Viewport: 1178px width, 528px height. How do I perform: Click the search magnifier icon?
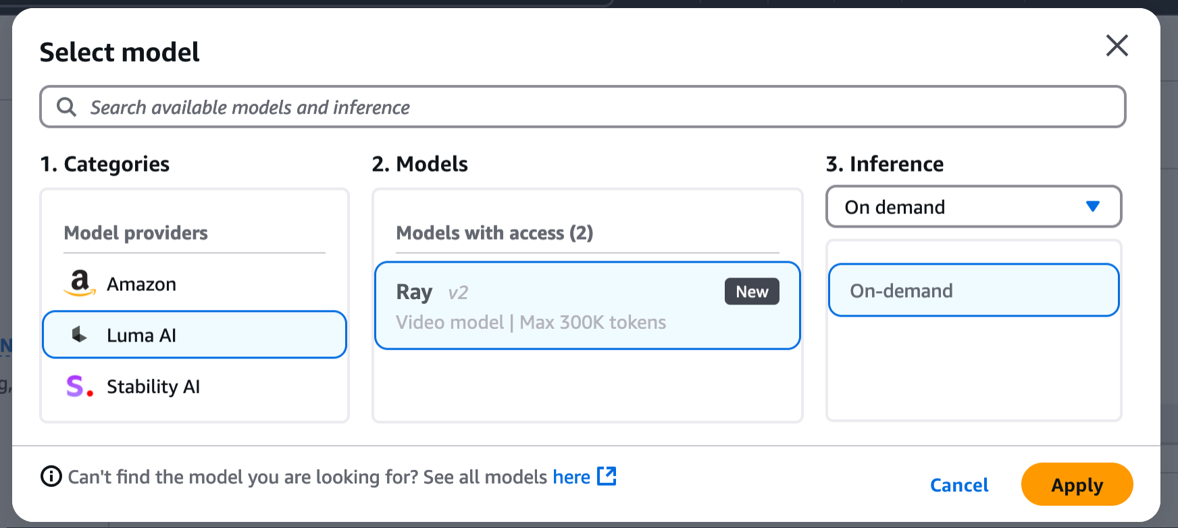(x=66, y=107)
